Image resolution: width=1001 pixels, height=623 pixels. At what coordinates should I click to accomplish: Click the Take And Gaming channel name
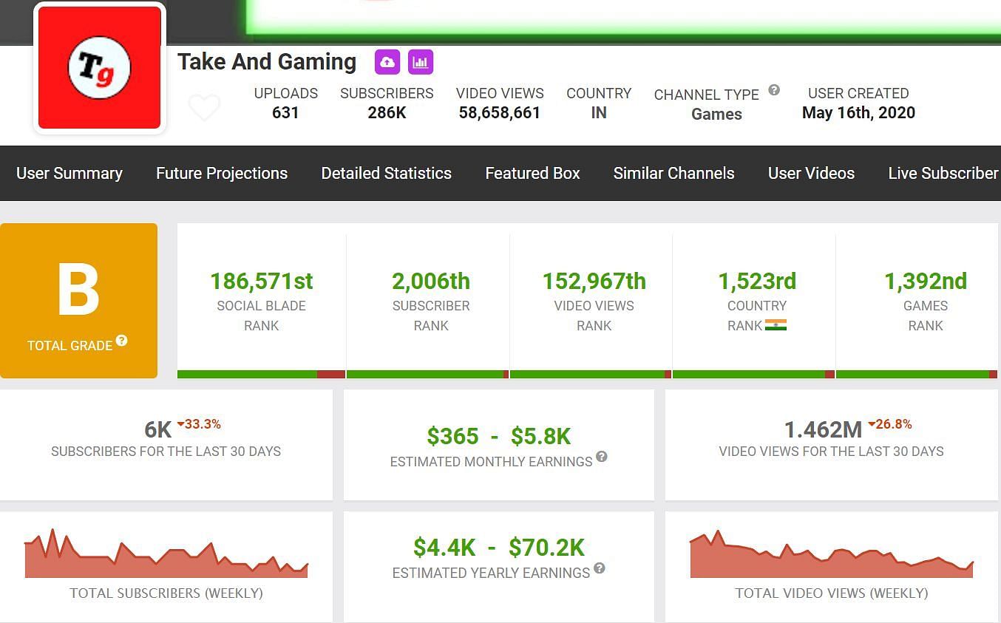coord(267,62)
